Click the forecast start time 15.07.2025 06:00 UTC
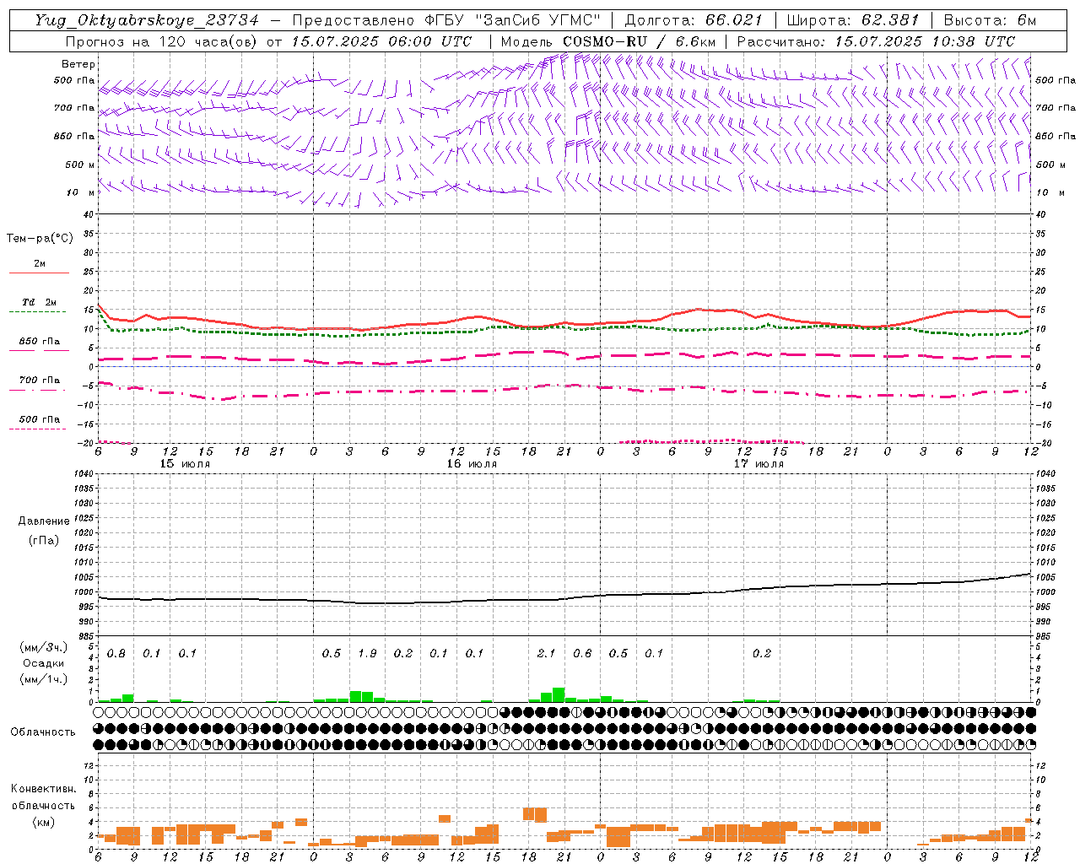The image size is (1080, 864). [x=381, y=41]
